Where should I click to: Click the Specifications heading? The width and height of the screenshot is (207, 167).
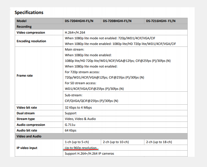(29, 12)
